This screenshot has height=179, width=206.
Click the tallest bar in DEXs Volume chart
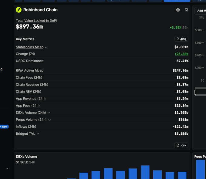pyautogui.click(x=145, y=172)
